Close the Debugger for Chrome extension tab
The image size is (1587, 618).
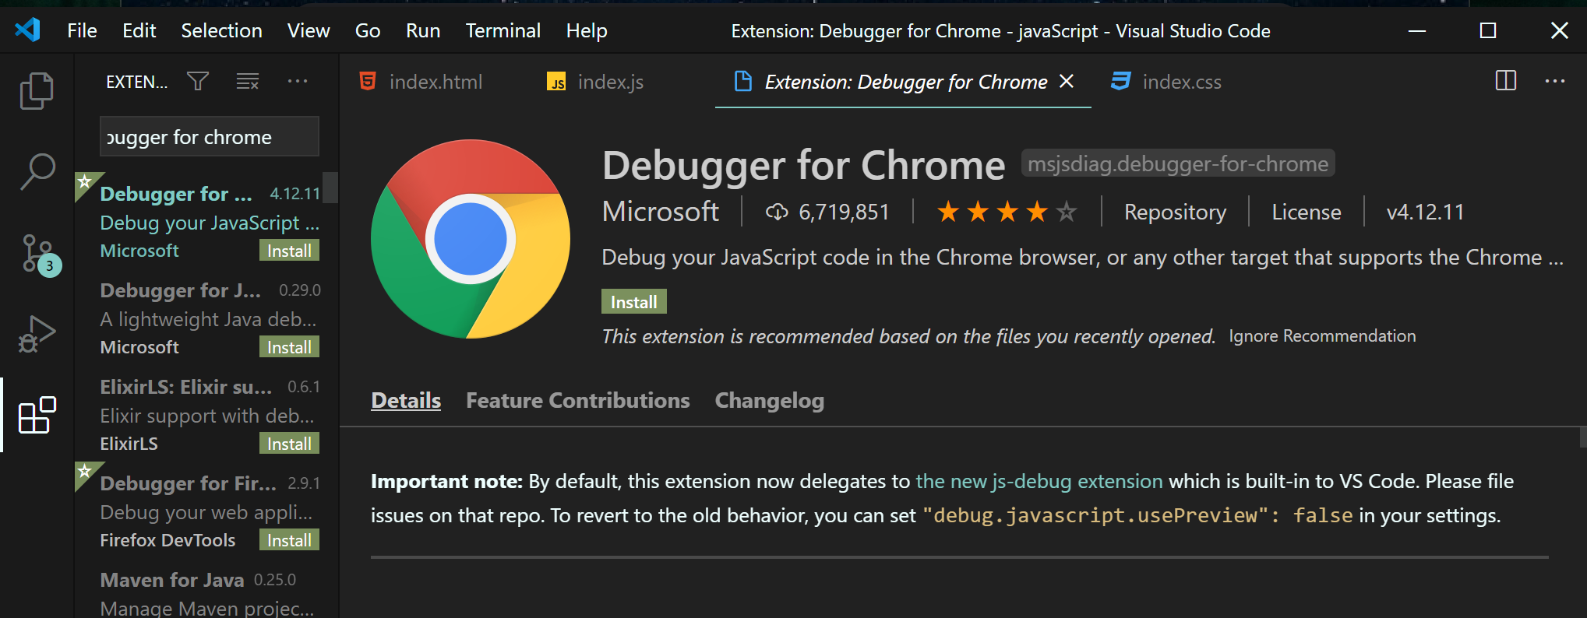[1067, 81]
